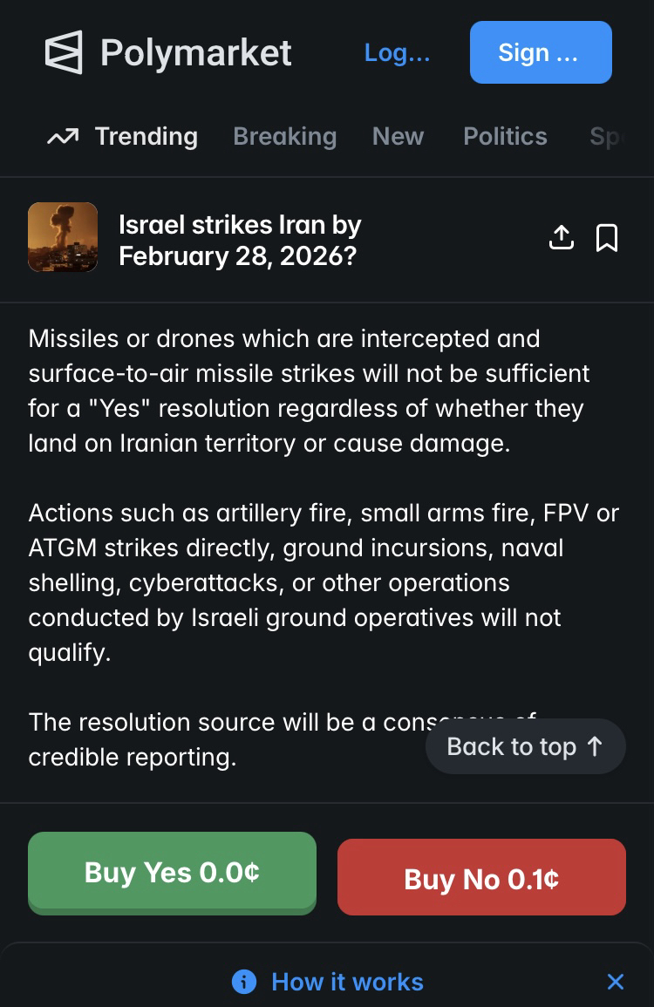Open the How it works link
Viewport: 654px width, 1007px height.
pos(347,982)
